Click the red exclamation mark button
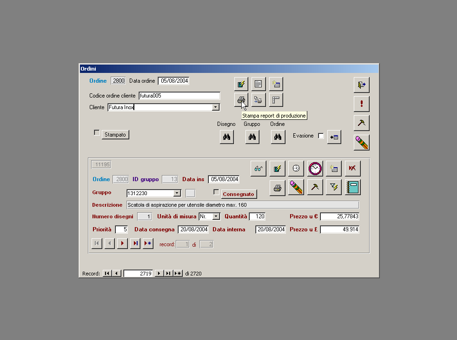The height and width of the screenshot is (340, 457). [361, 104]
